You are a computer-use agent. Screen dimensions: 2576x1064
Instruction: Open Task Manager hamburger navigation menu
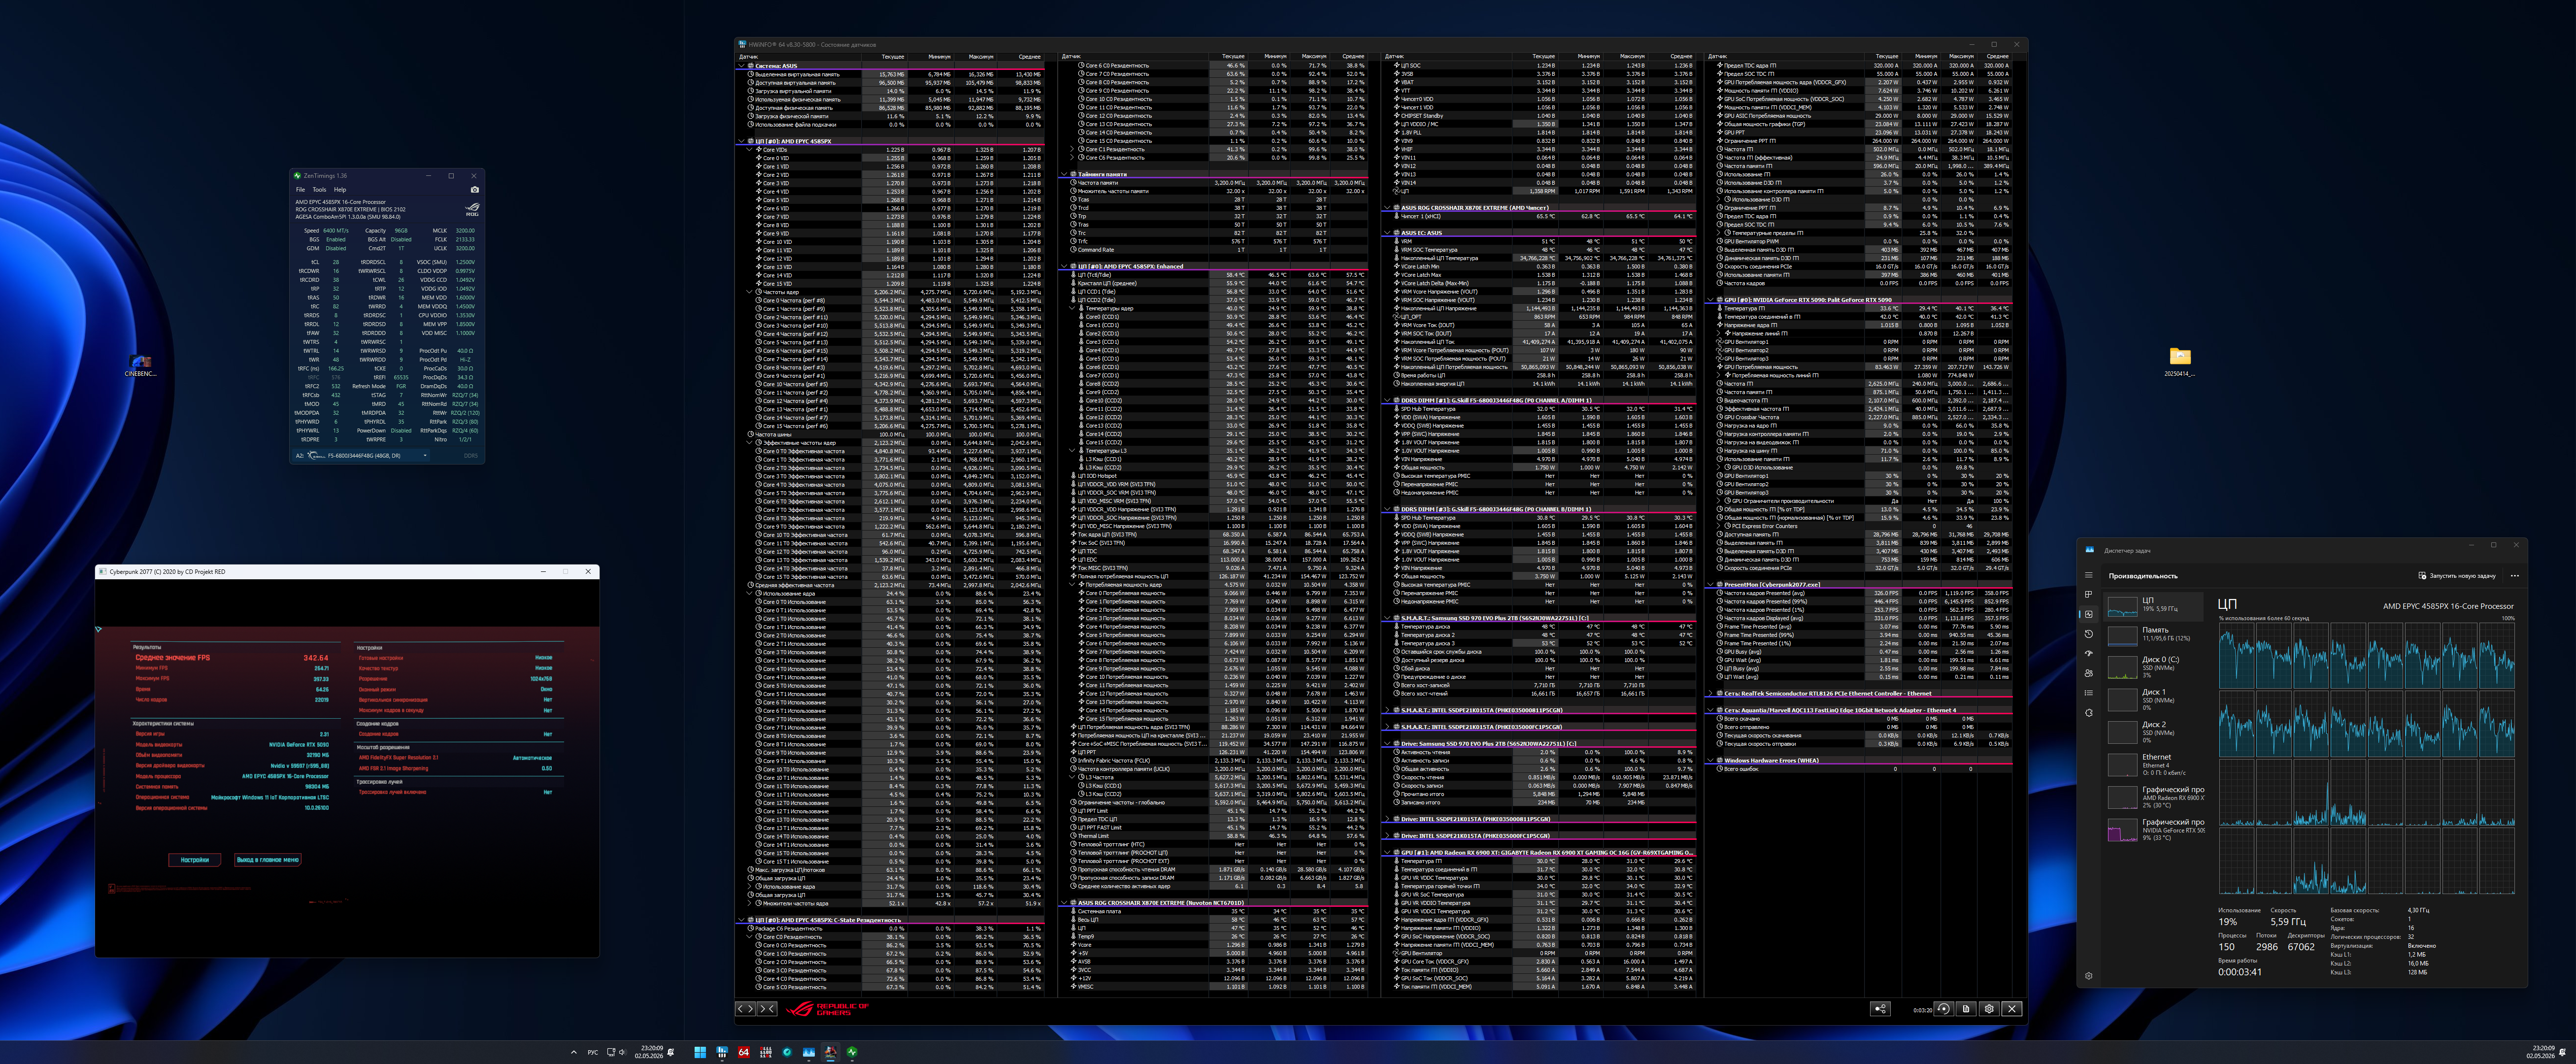2088,575
